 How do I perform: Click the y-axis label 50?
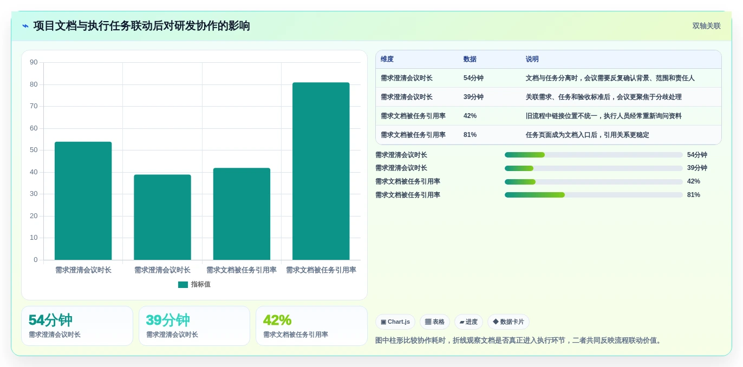click(34, 150)
